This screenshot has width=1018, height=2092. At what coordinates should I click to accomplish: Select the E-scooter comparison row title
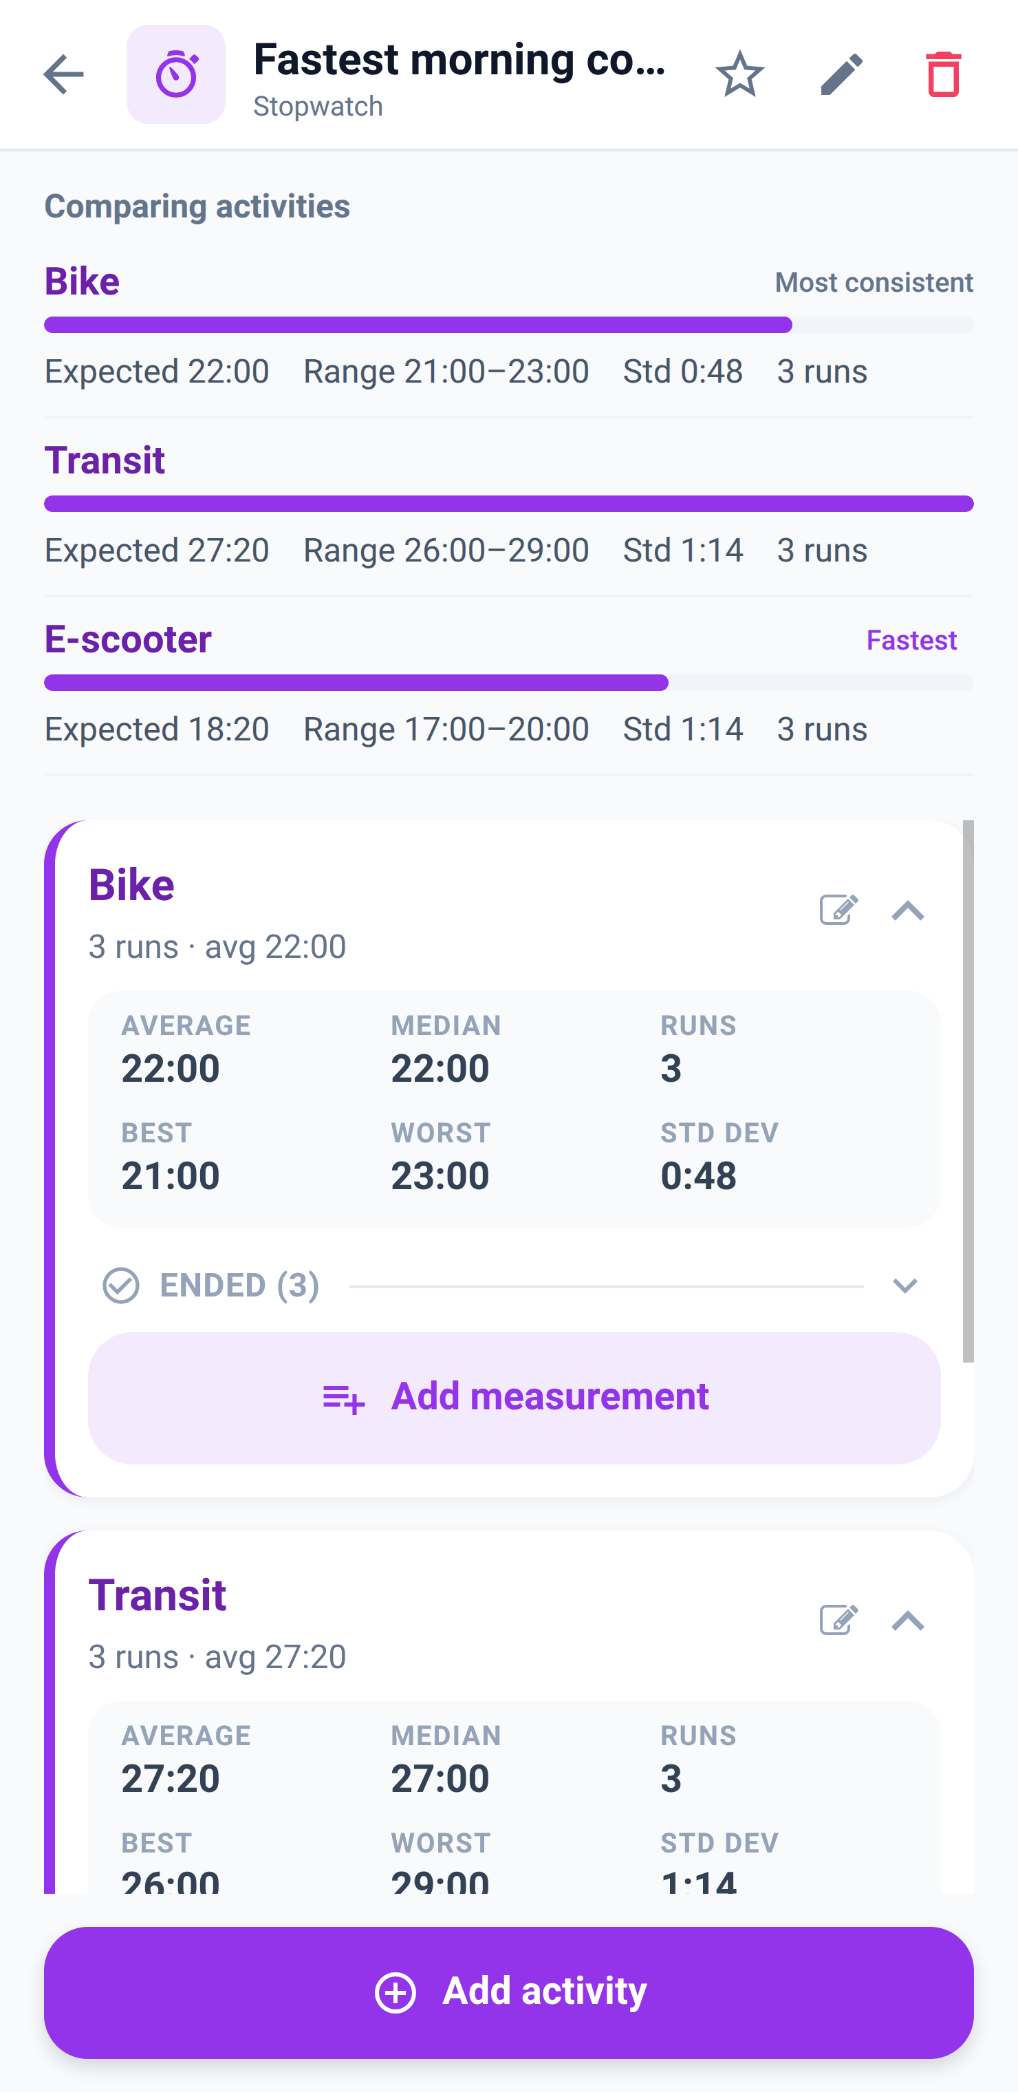[x=128, y=639]
